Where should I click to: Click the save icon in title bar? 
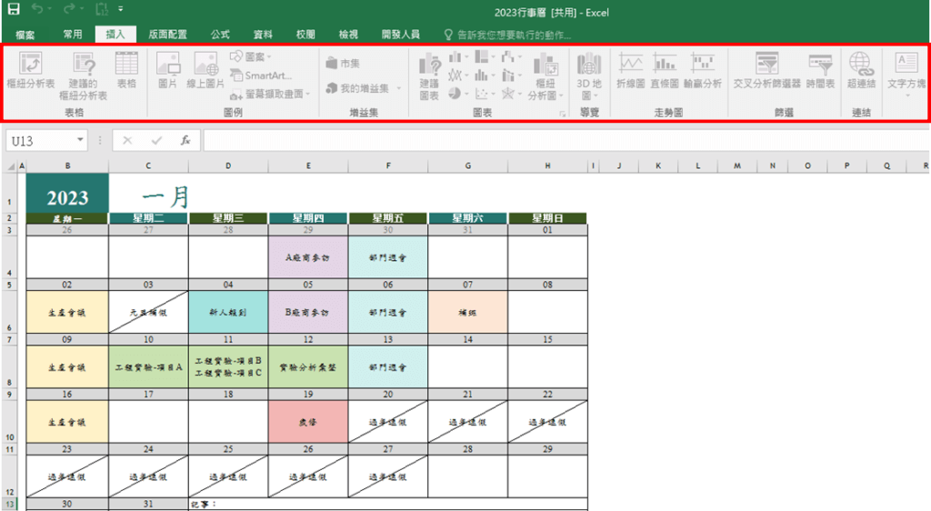(x=14, y=12)
